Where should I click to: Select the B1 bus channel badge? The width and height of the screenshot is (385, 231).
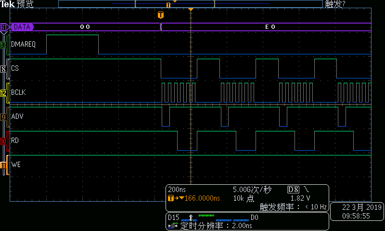click(x=4, y=27)
